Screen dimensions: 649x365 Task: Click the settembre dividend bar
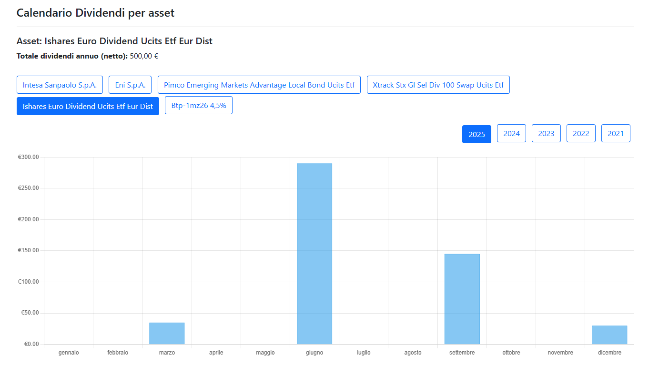tap(462, 299)
